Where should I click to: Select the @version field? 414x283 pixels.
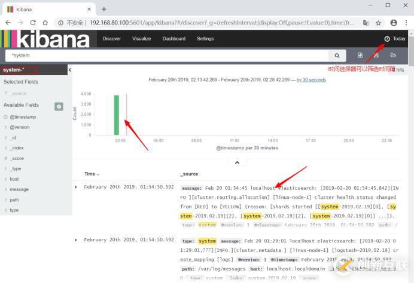20,127
